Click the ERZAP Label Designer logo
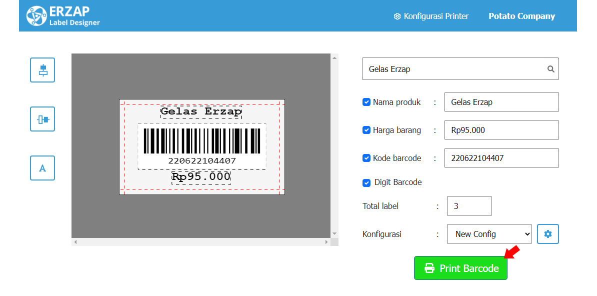597x296 pixels. tap(63, 16)
